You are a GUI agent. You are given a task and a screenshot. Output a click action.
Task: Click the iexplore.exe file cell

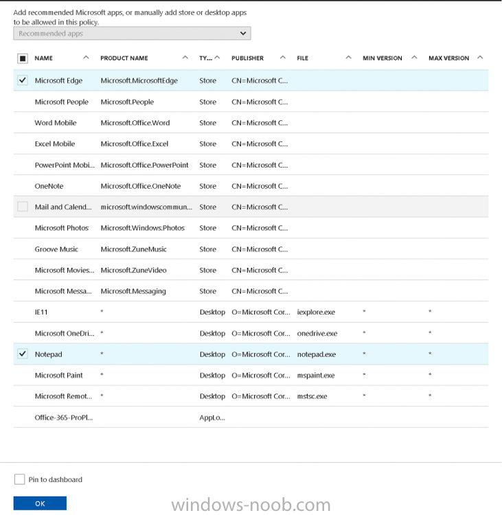[x=316, y=312]
